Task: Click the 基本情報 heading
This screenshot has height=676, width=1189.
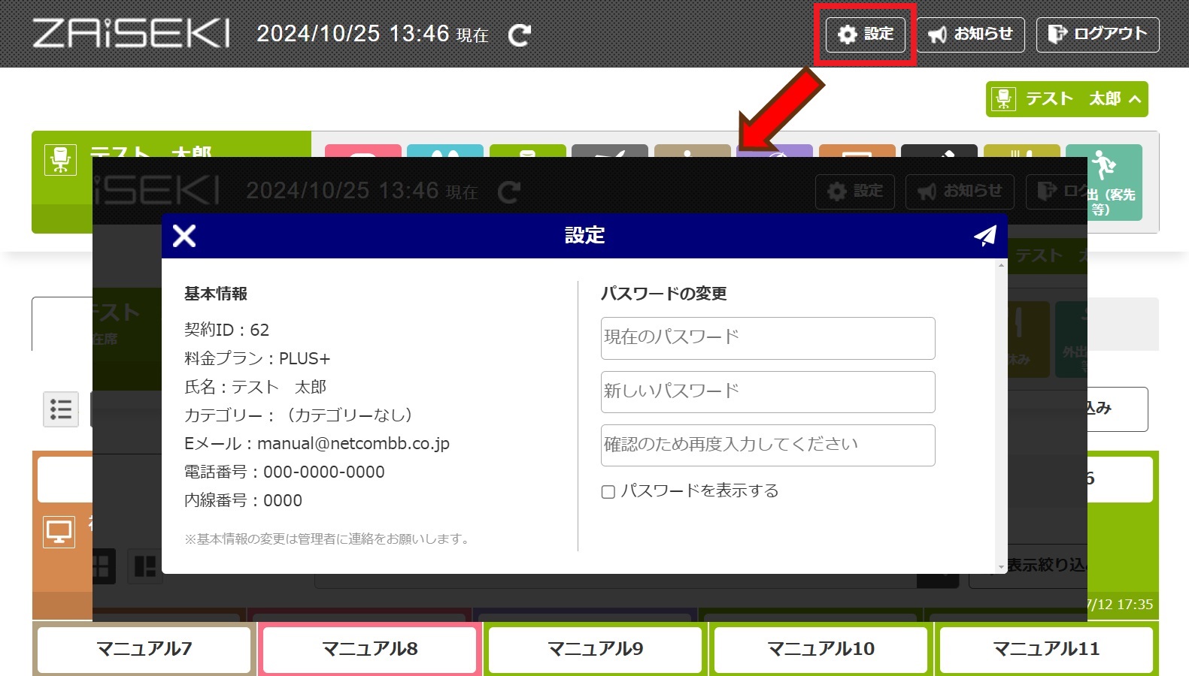Action: (x=216, y=294)
